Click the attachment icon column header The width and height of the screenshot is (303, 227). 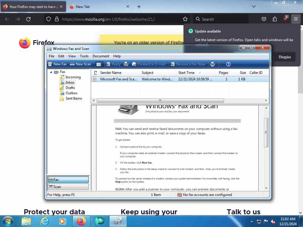(x=95, y=73)
